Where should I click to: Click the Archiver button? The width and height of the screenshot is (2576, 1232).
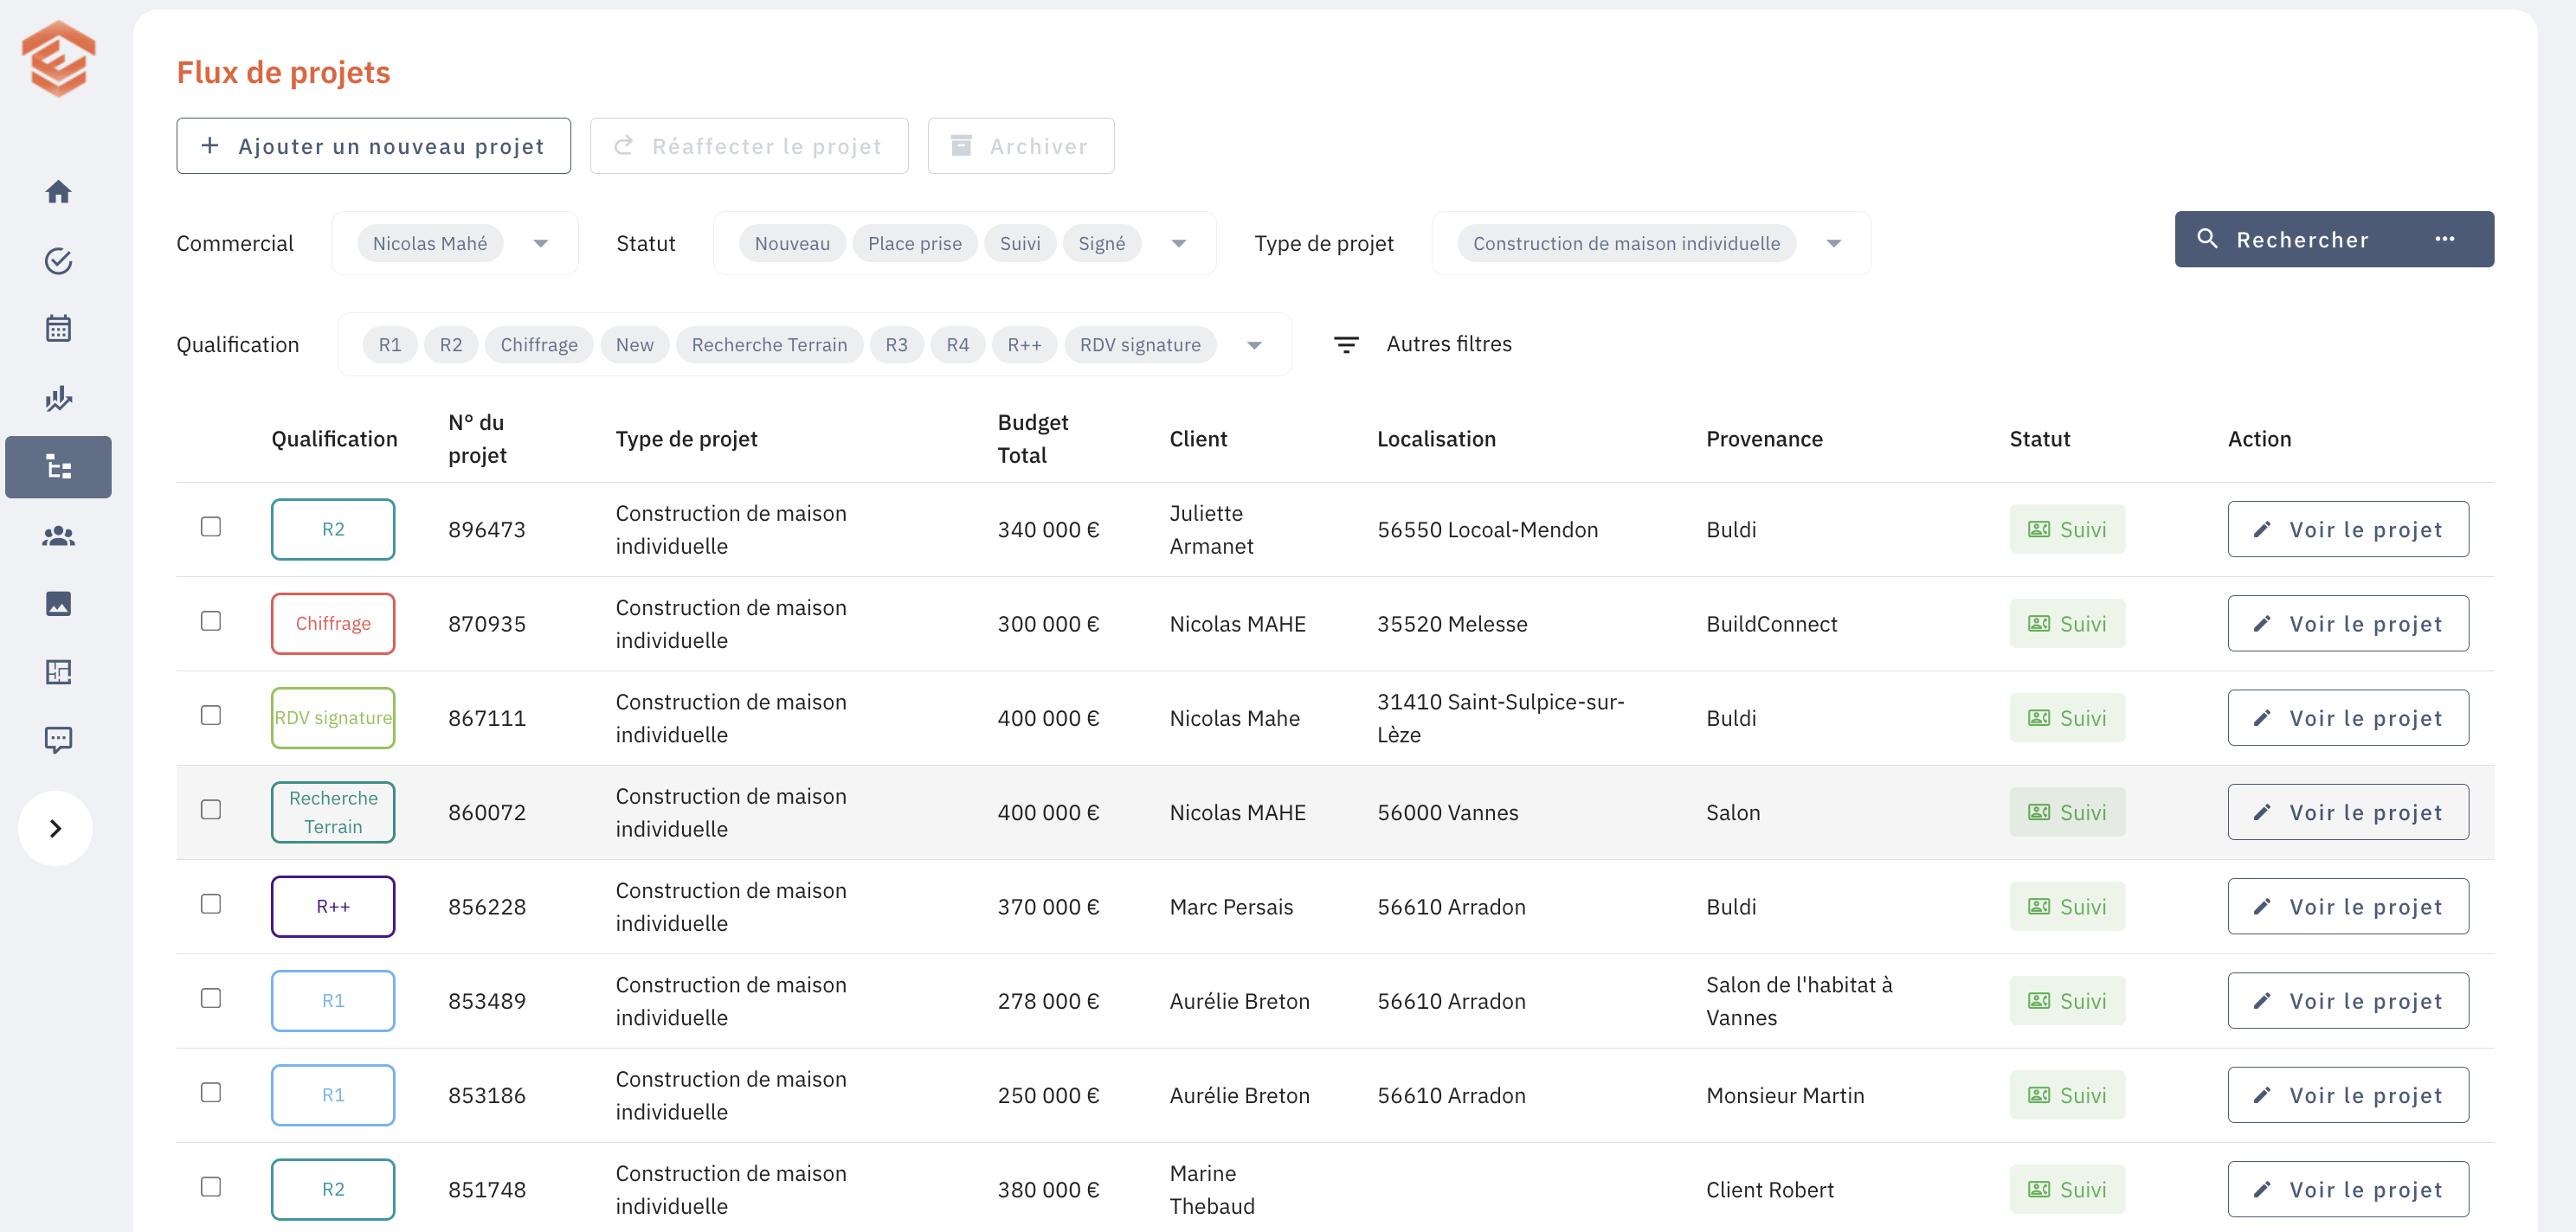pyautogui.click(x=1021, y=146)
